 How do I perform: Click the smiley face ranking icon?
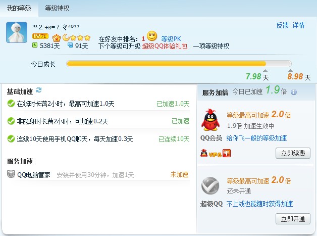(152, 36)
